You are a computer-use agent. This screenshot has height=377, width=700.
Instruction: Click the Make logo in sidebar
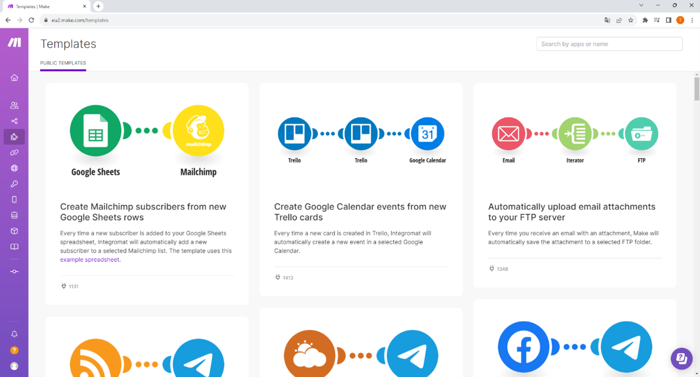[x=14, y=42]
